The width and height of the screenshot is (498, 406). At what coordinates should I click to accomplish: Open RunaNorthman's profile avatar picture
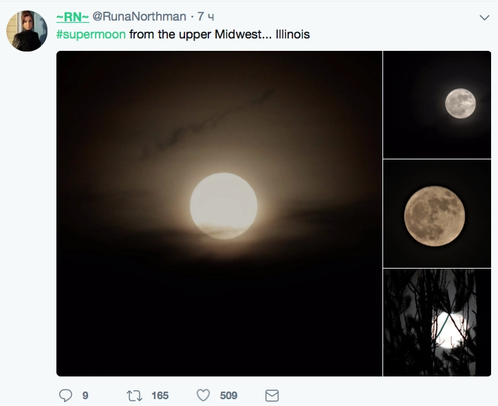[x=28, y=31]
